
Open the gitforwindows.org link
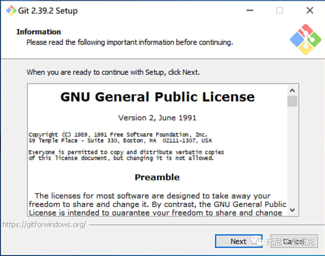(x=44, y=224)
